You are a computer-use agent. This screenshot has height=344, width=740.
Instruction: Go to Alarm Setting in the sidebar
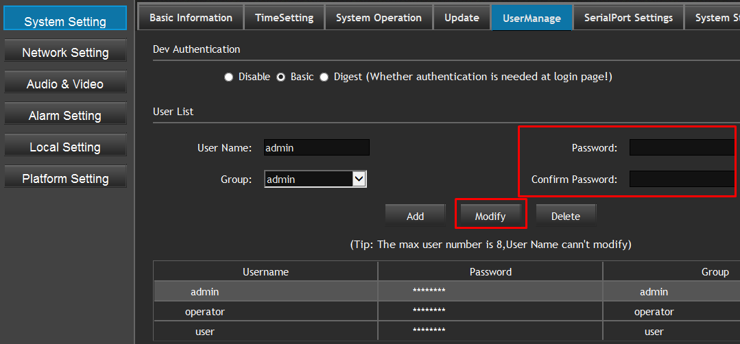click(x=65, y=116)
